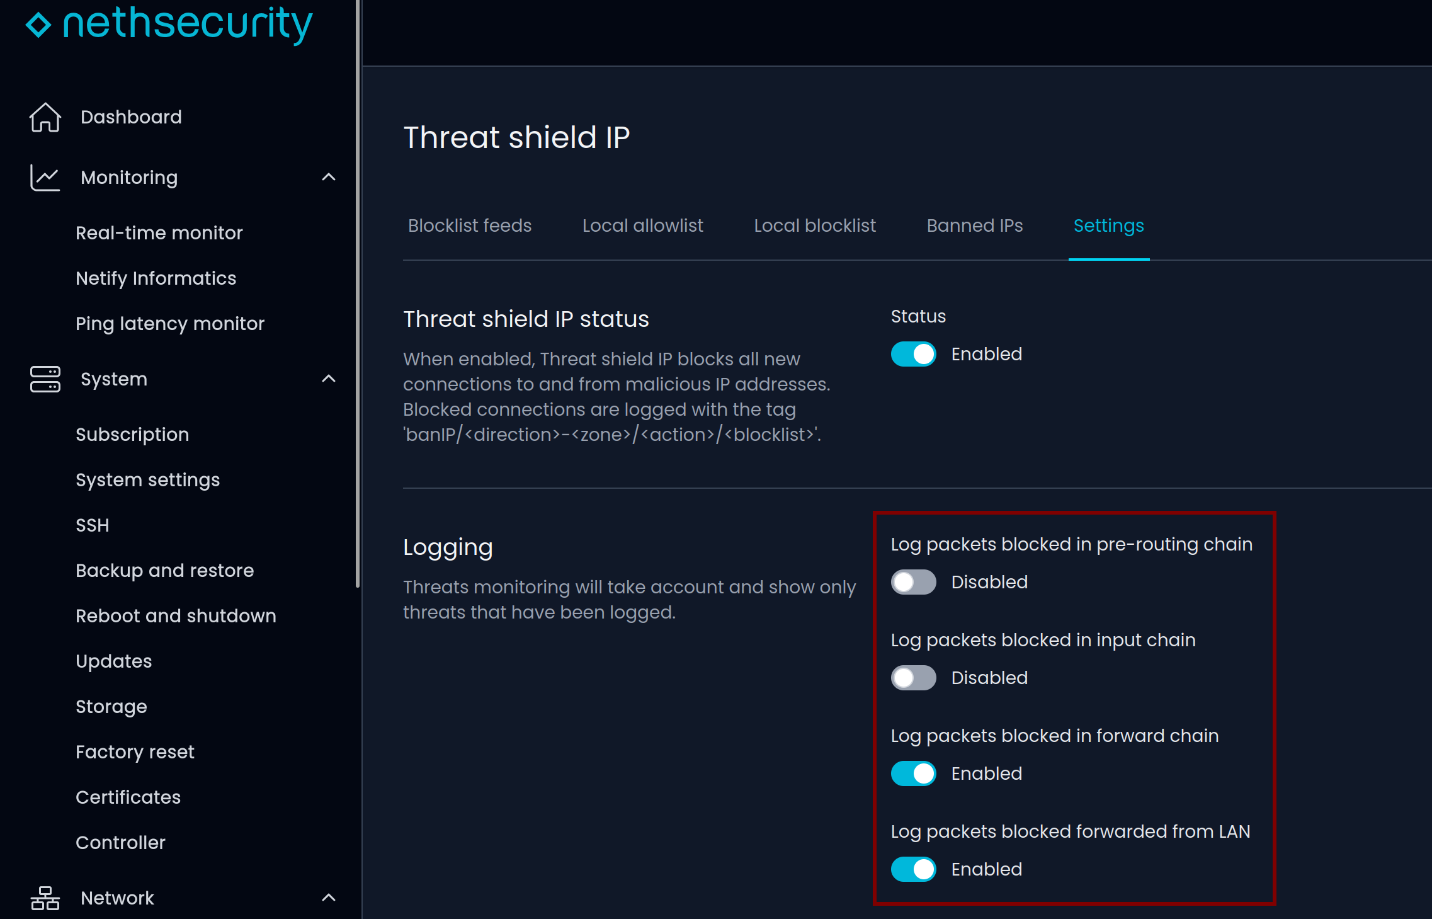Open the Banned IPs tab
The width and height of the screenshot is (1432, 919).
[974, 225]
